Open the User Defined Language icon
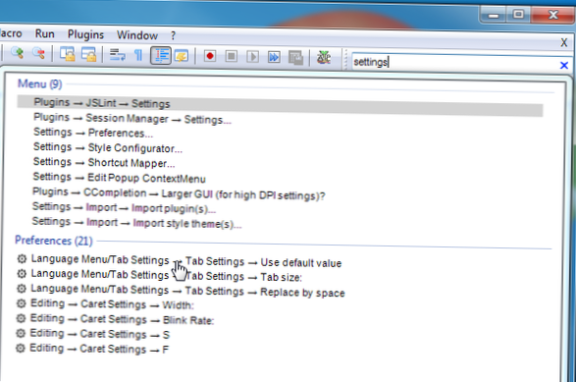This screenshot has width=576, height=382. coord(182,56)
